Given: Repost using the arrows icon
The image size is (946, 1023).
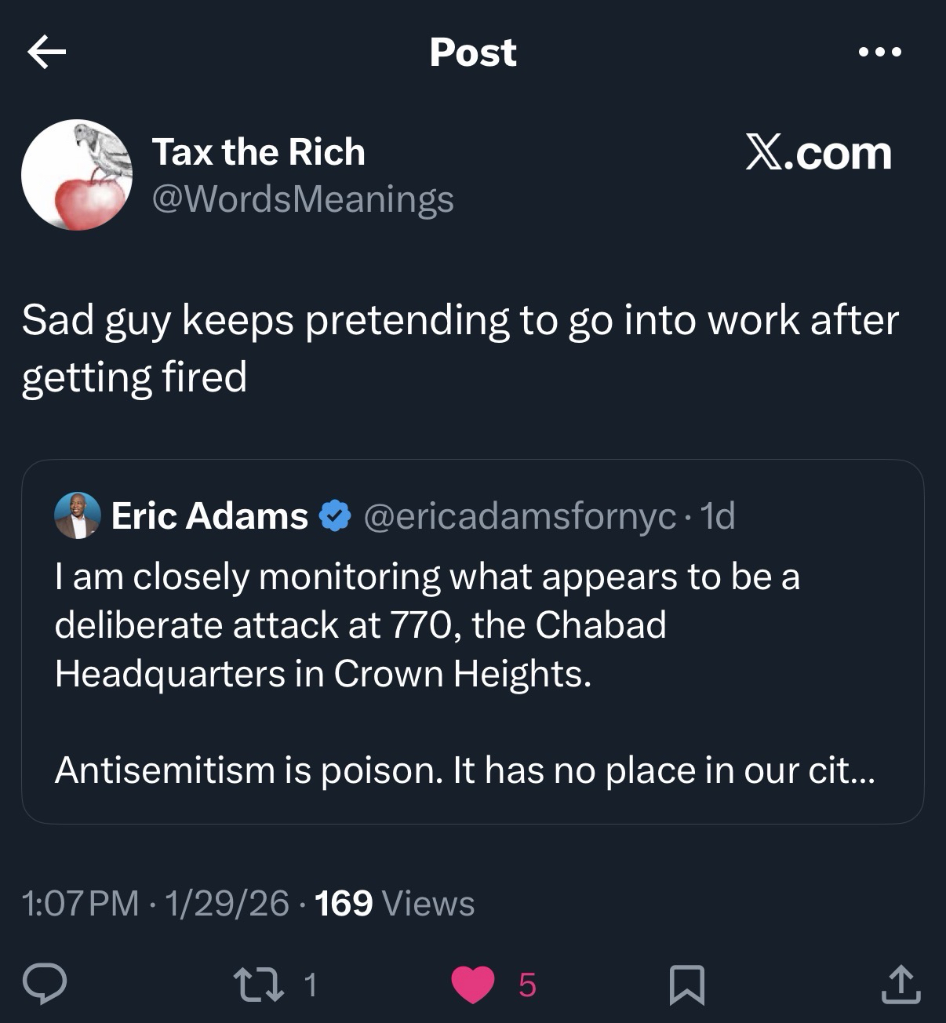Looking at the screenshot, I should pyautogui.click(x=257, y=984).
